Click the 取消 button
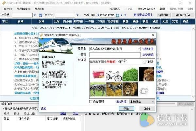This screenshot has width=196, height=131. click(x=147, y=109)
